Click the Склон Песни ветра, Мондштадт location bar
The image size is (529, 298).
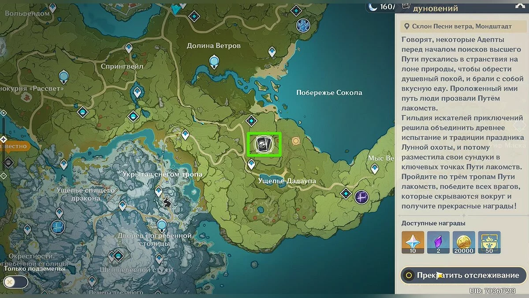[x=462, y=26]
